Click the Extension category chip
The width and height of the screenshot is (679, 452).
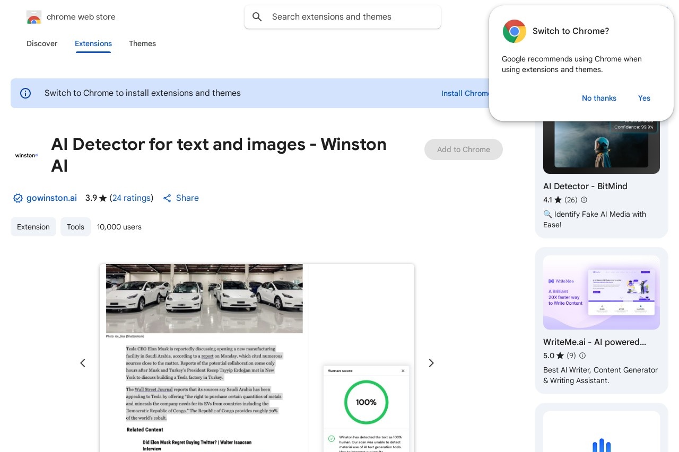33,227
